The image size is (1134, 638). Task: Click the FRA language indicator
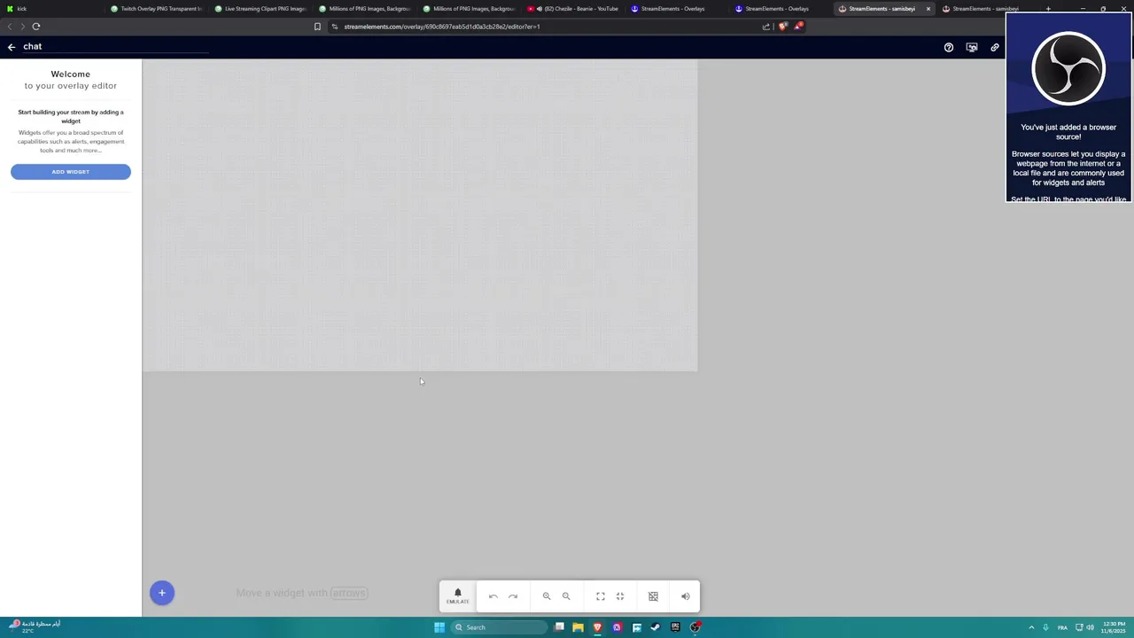coord(1062,627)
